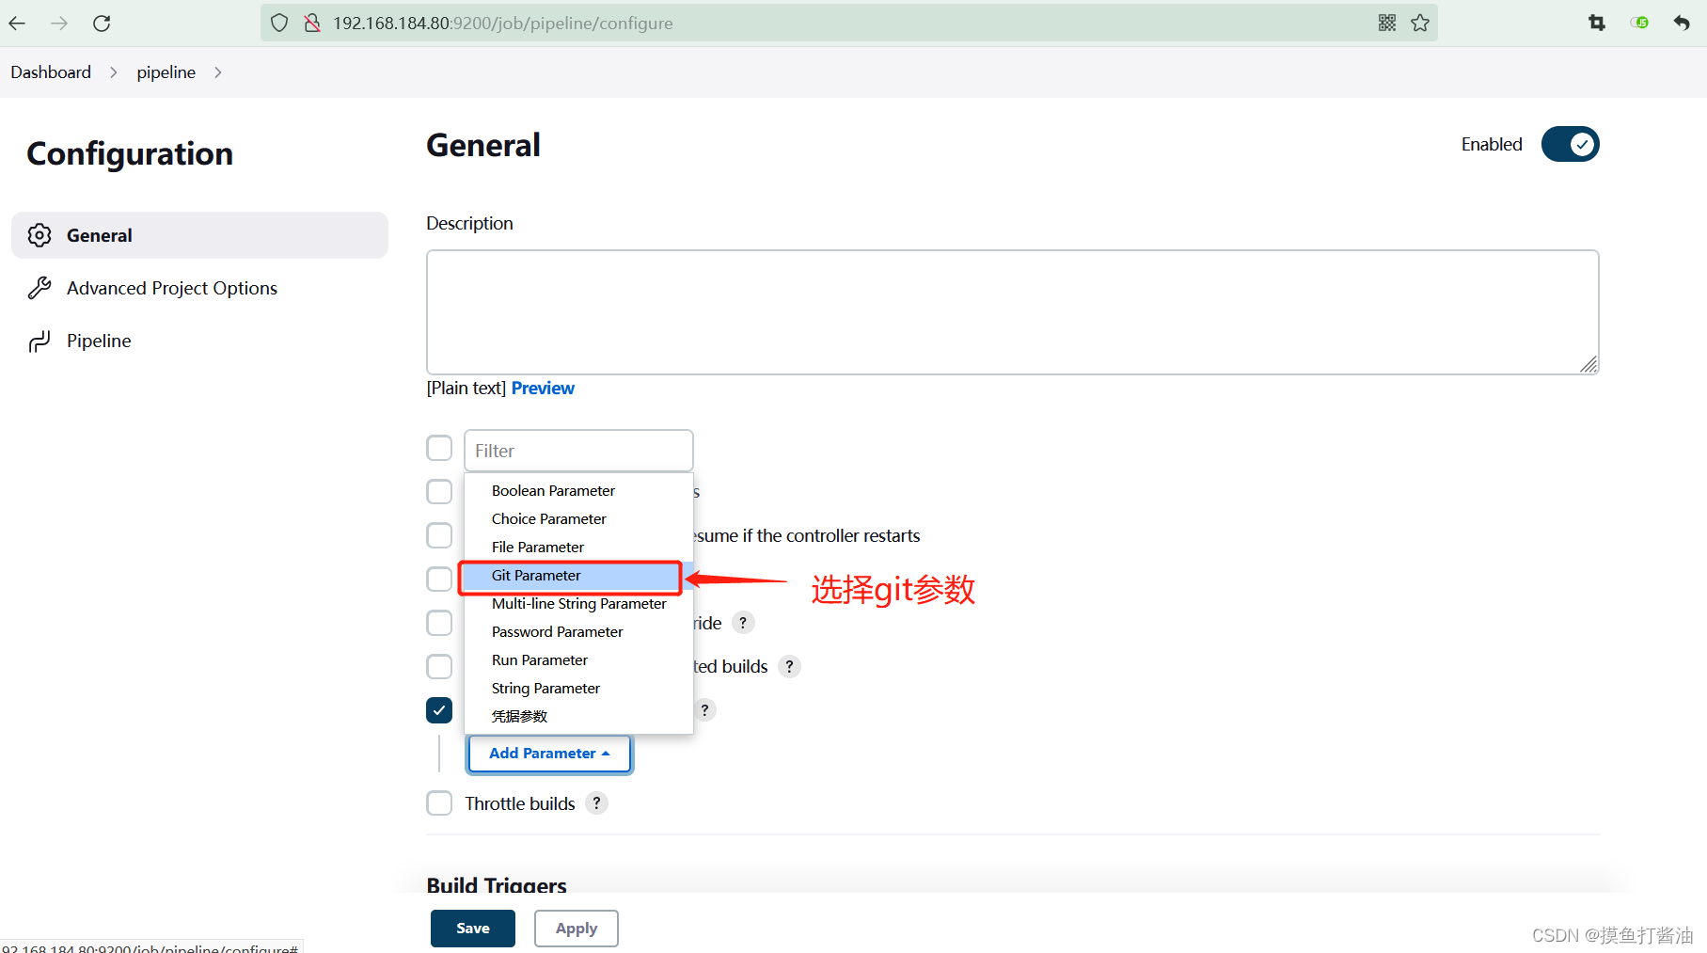Tick the checkbox for 'resume if controller restarts'
The image size is (1707, 953).
[439, 535]
